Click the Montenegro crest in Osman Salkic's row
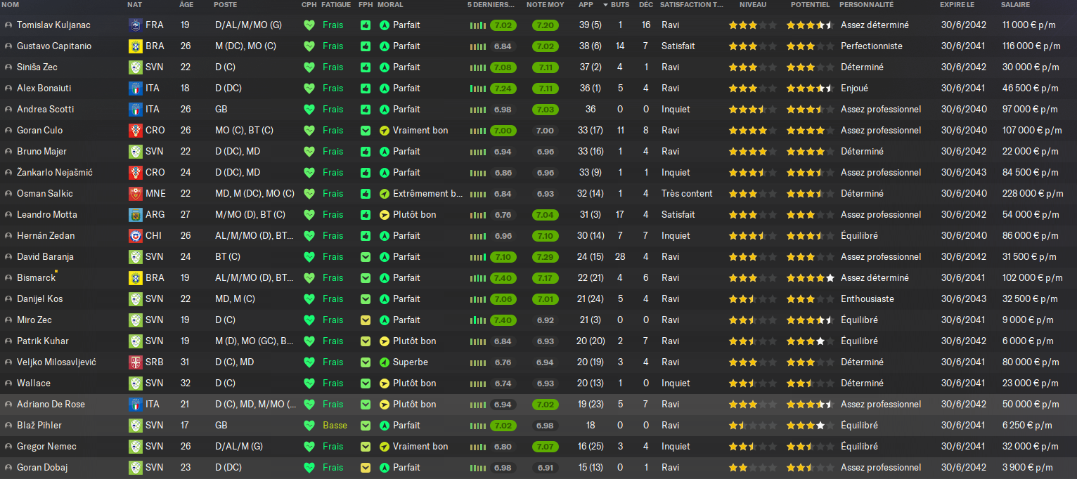 [135, 194]
